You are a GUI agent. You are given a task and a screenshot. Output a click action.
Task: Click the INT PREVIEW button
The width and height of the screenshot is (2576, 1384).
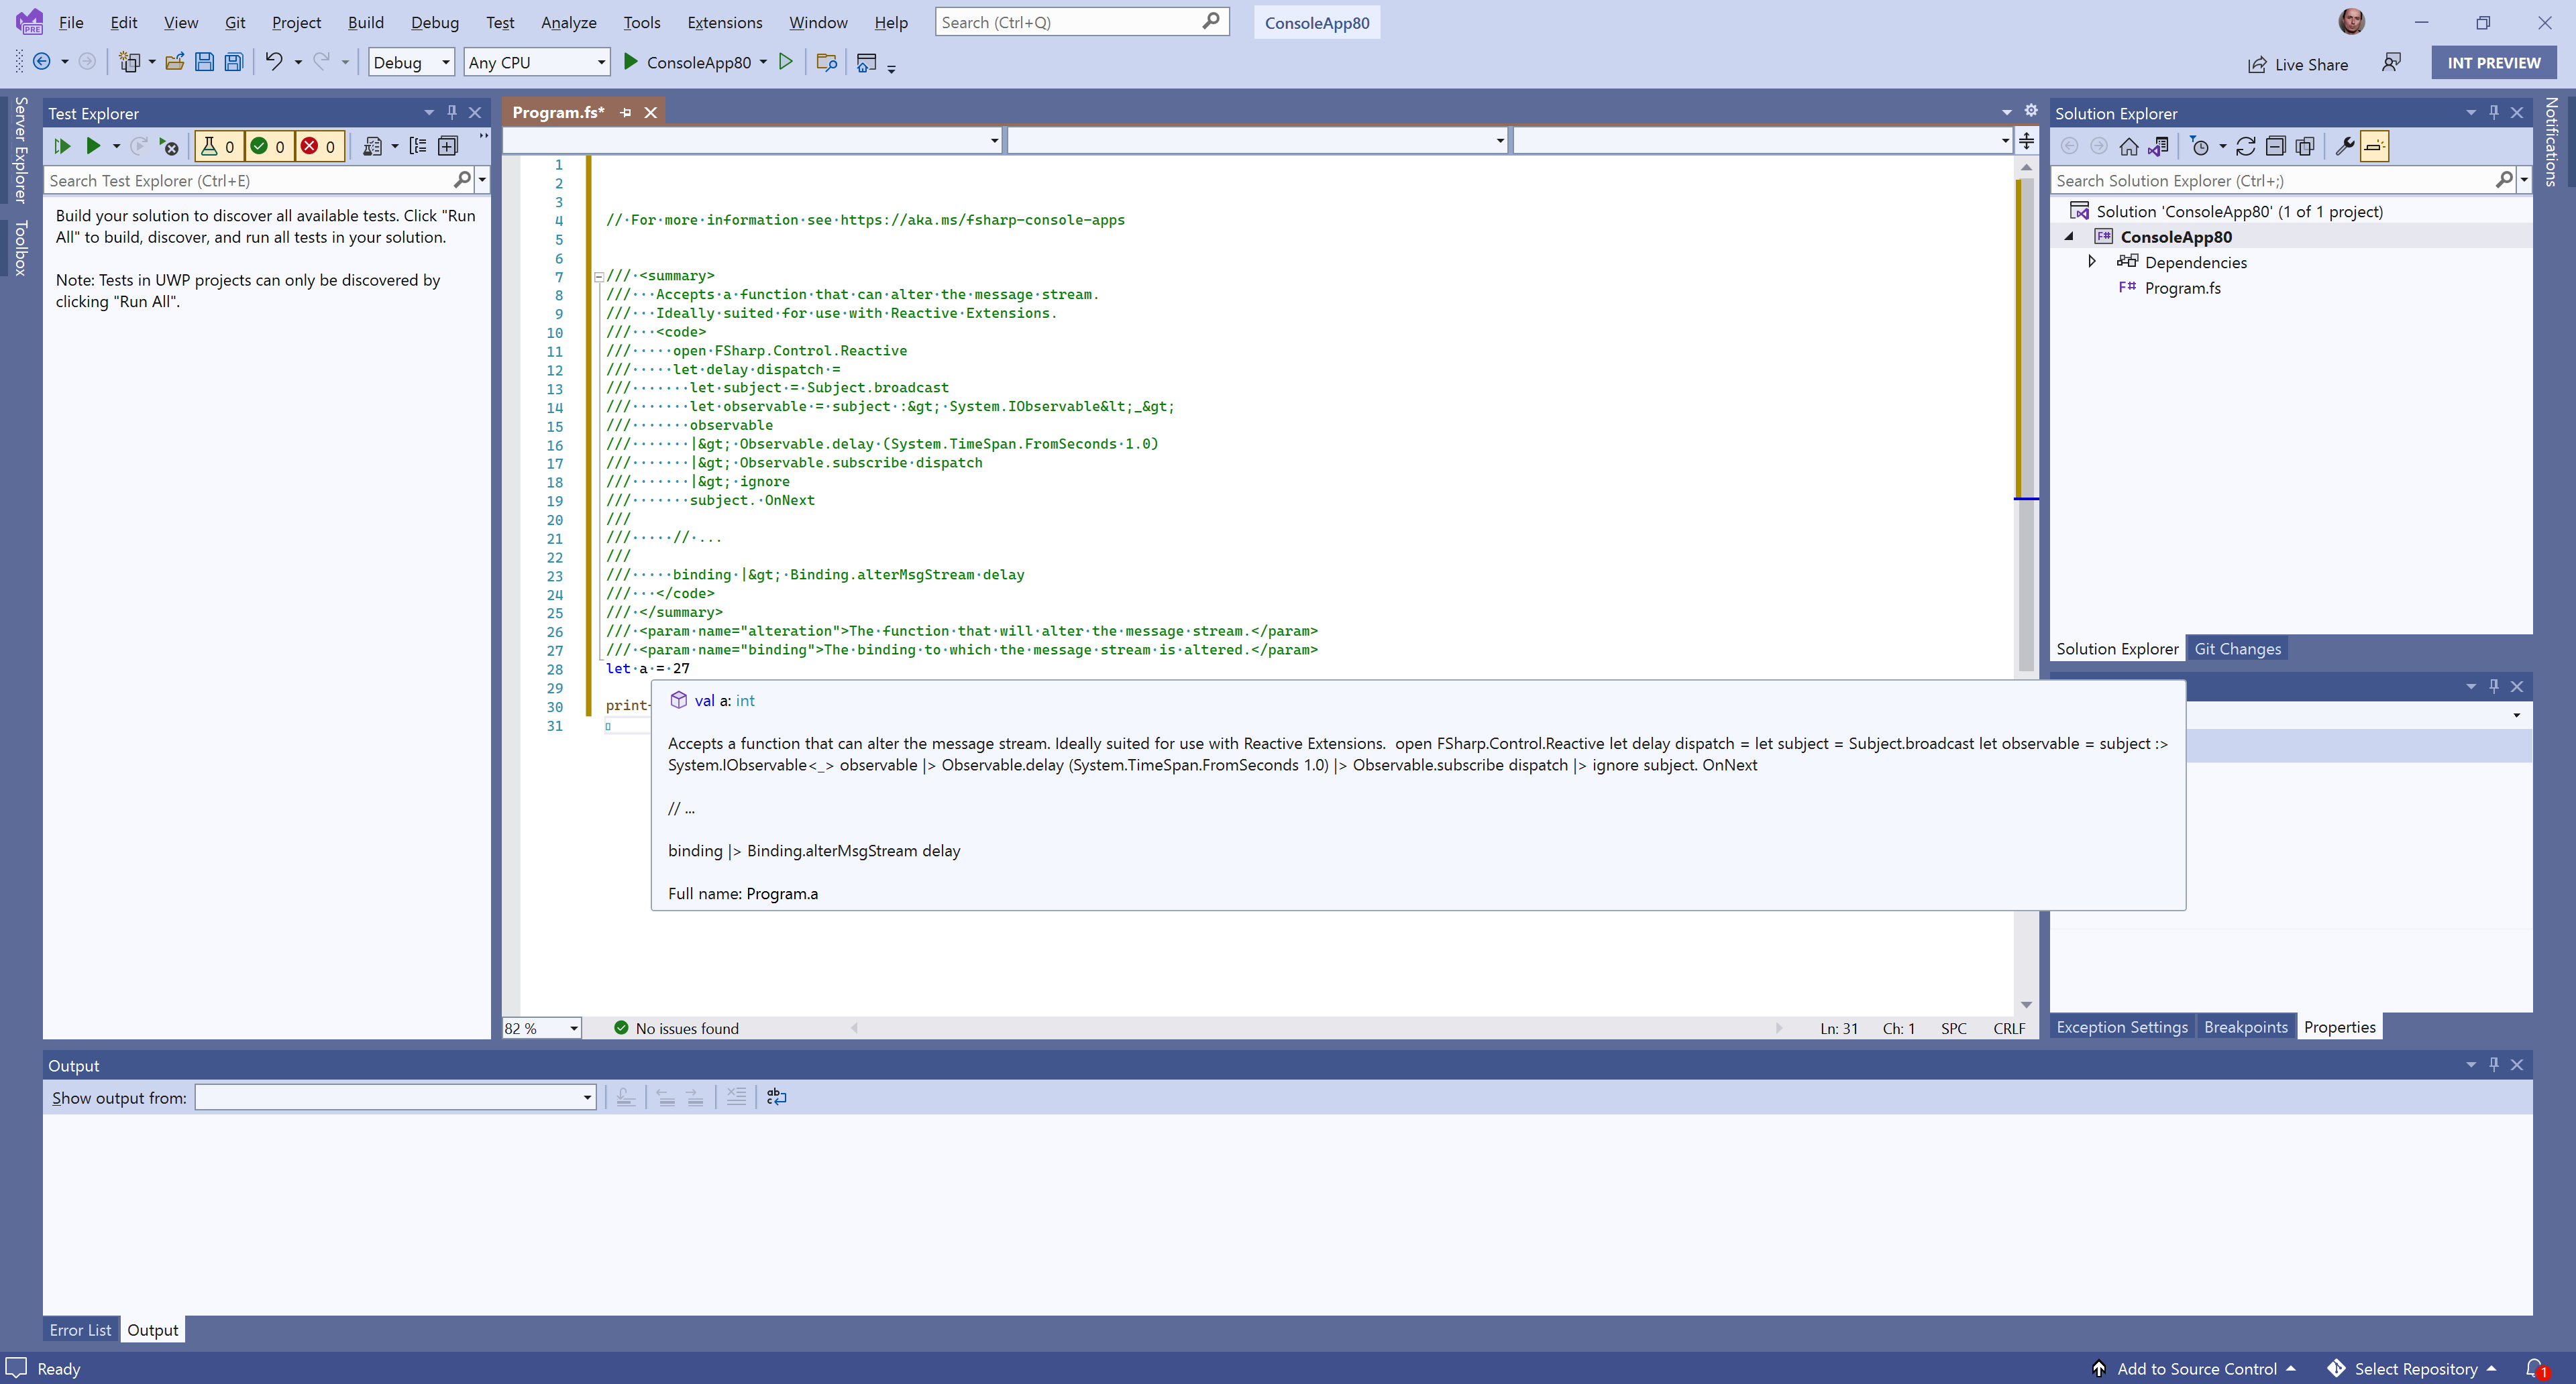click(x=2493, y=62)
